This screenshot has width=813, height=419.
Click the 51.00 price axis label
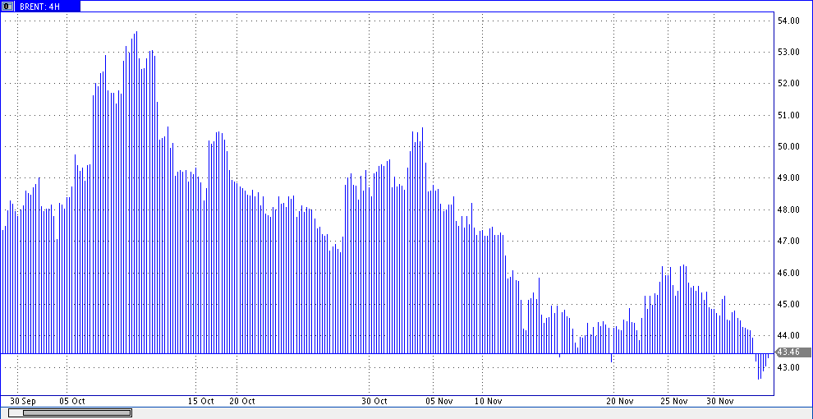788,115
